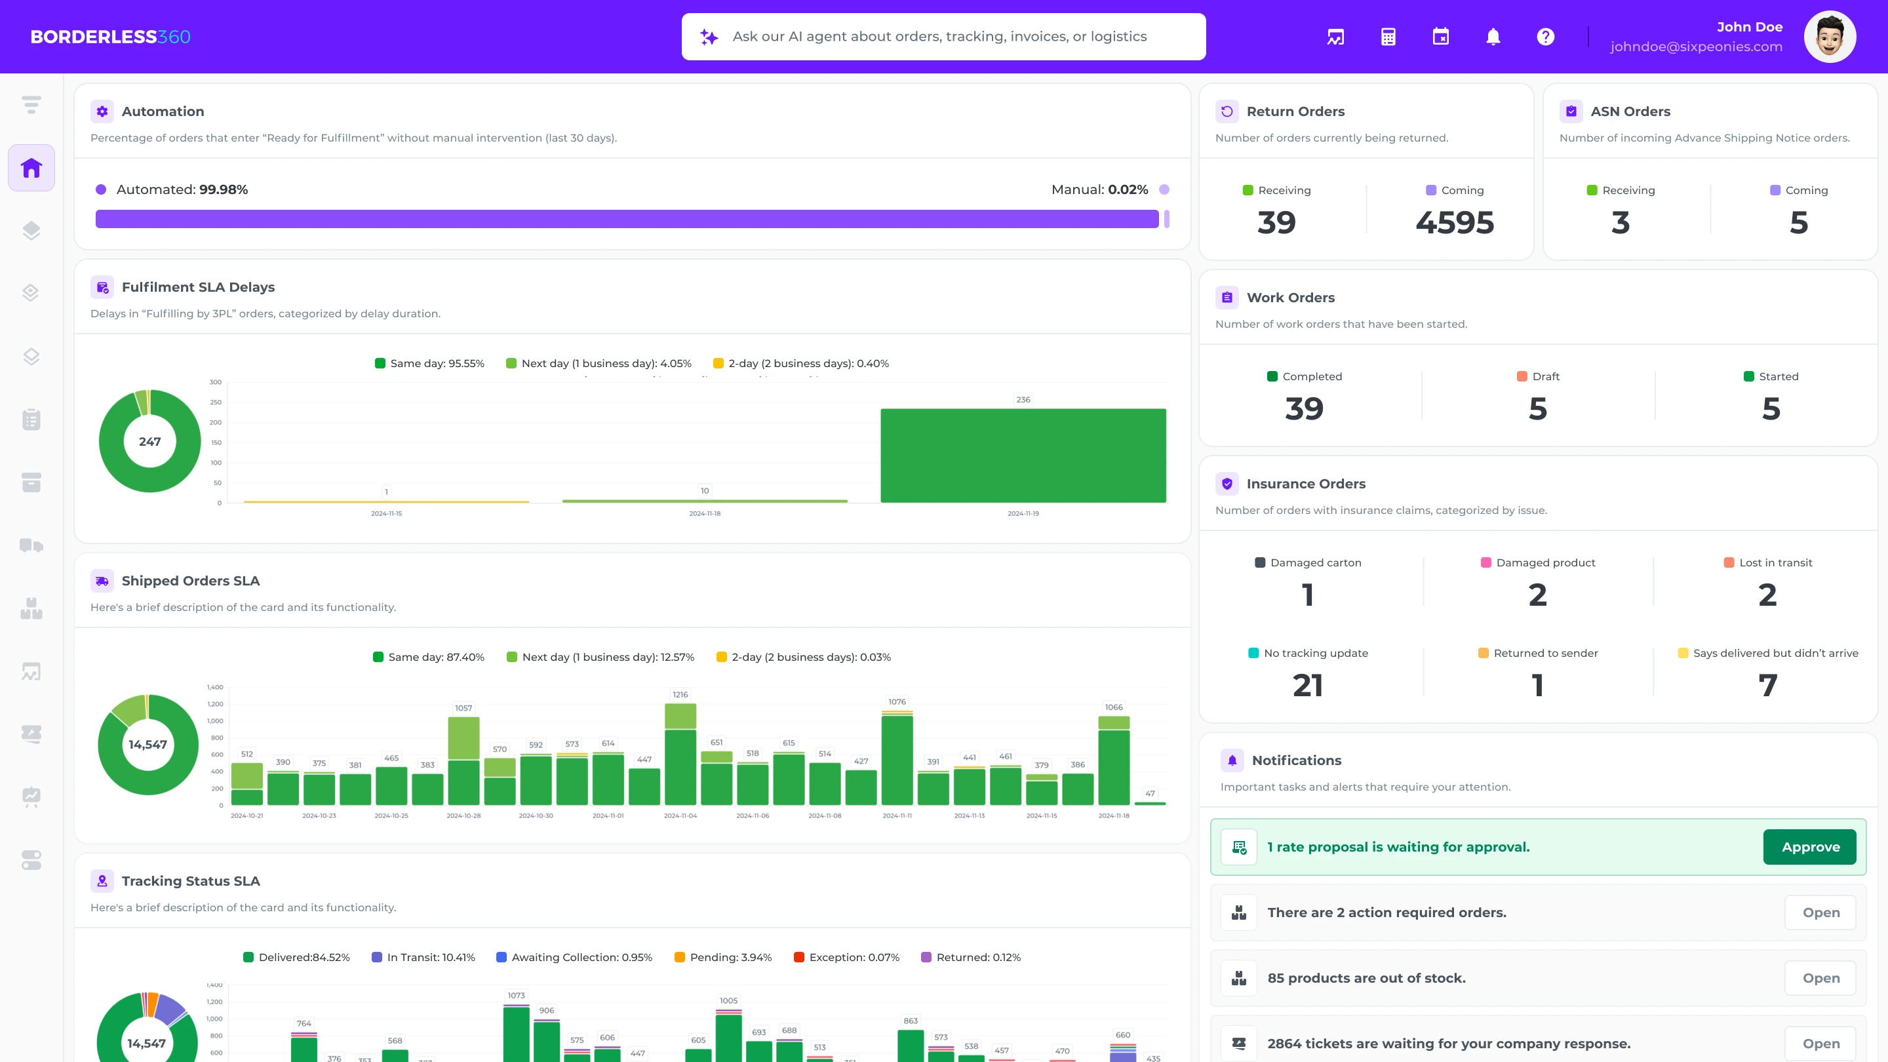Click the Automated percentage progress bar
This screenshot has height=1062, width=1888.
(627, 219)
